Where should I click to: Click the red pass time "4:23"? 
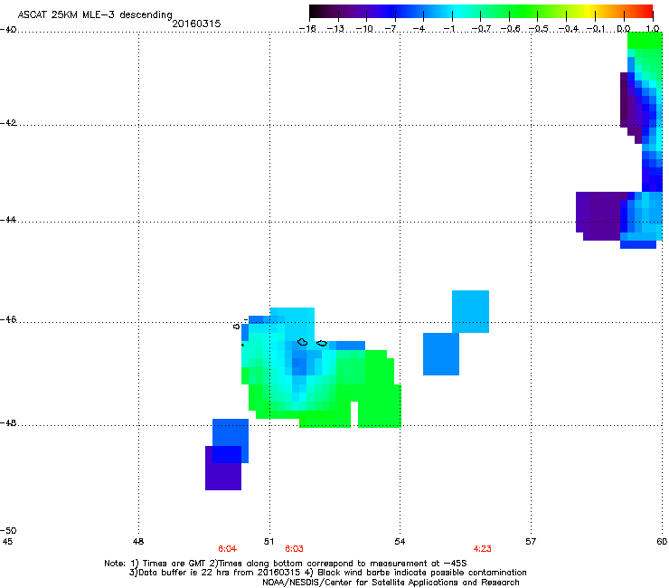(x=483, y=549)
